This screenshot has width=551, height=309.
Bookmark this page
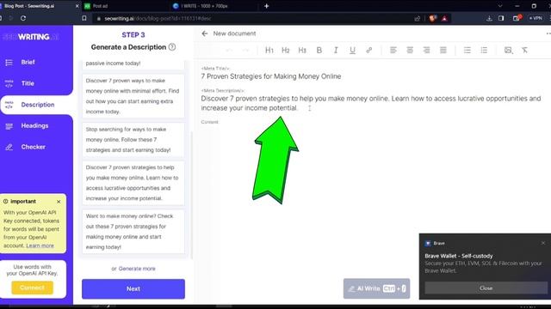pos(84,18)
